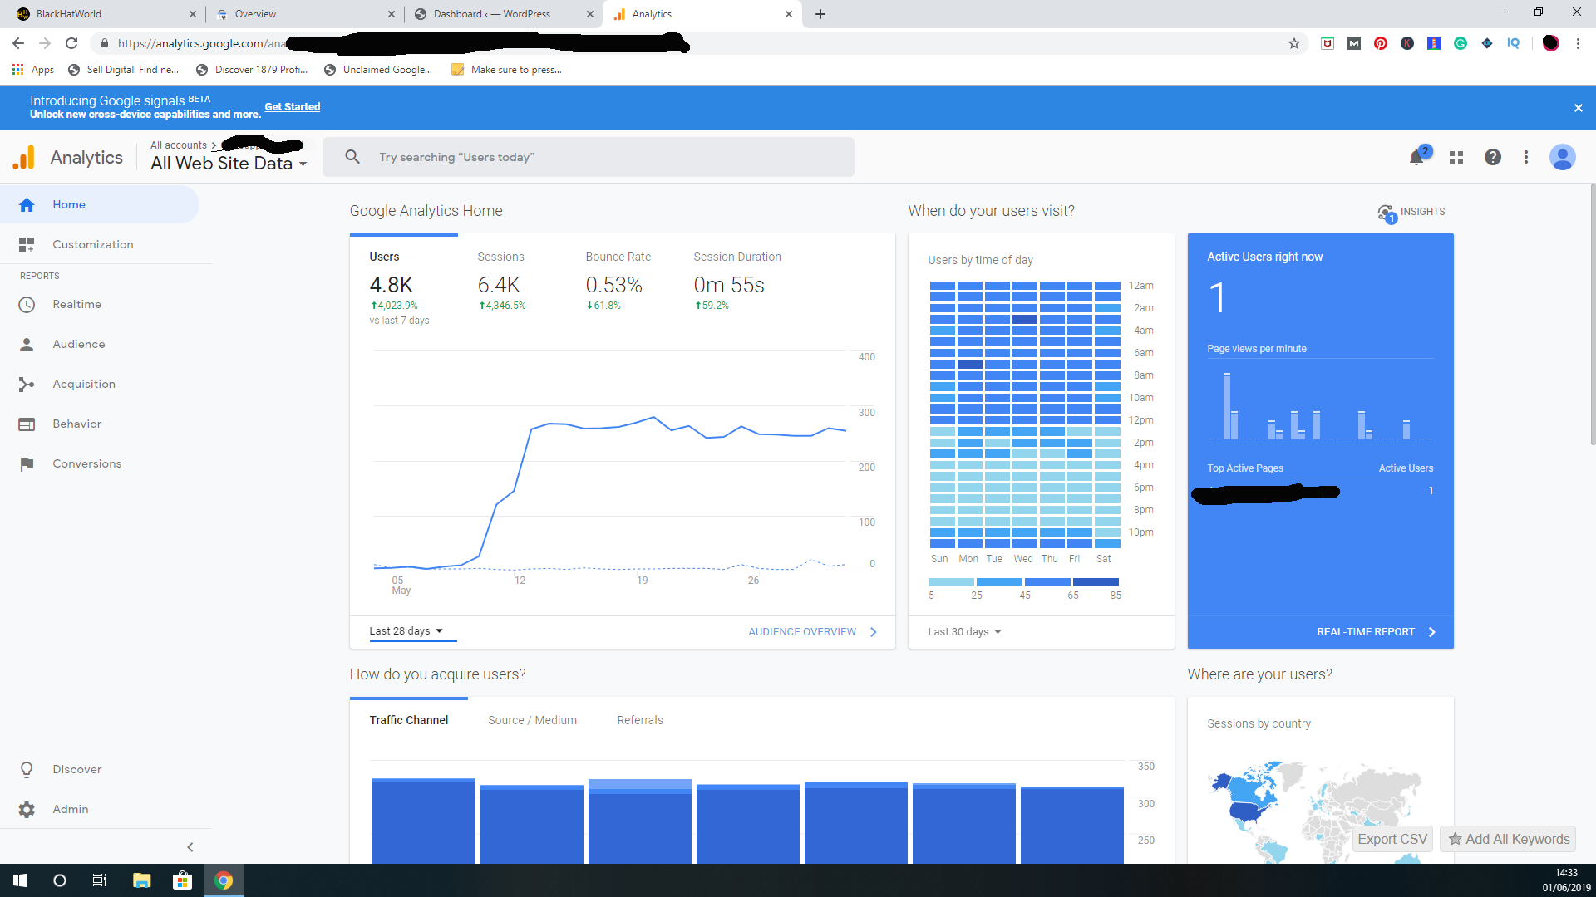Open the Grammarly extension icon

(1461, 43)
